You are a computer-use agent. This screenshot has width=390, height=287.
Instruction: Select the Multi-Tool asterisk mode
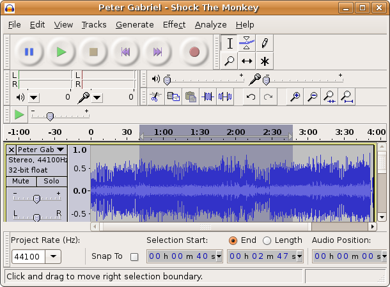(265, 61)
